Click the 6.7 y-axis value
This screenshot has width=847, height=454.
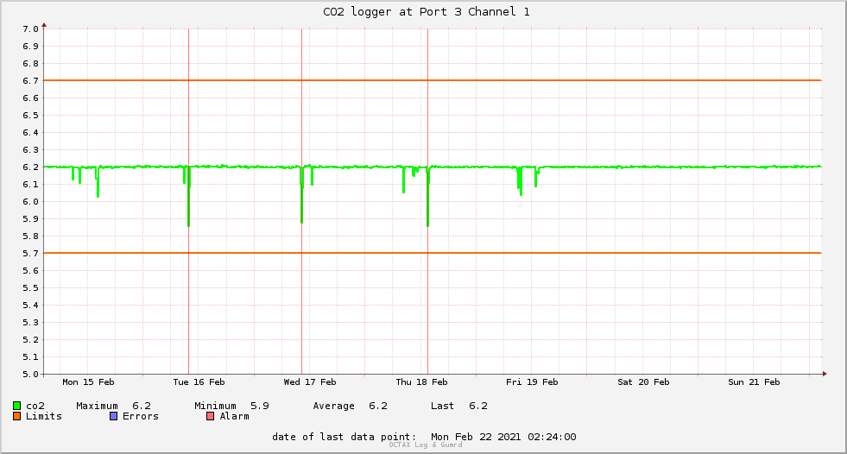coord(30,81)
